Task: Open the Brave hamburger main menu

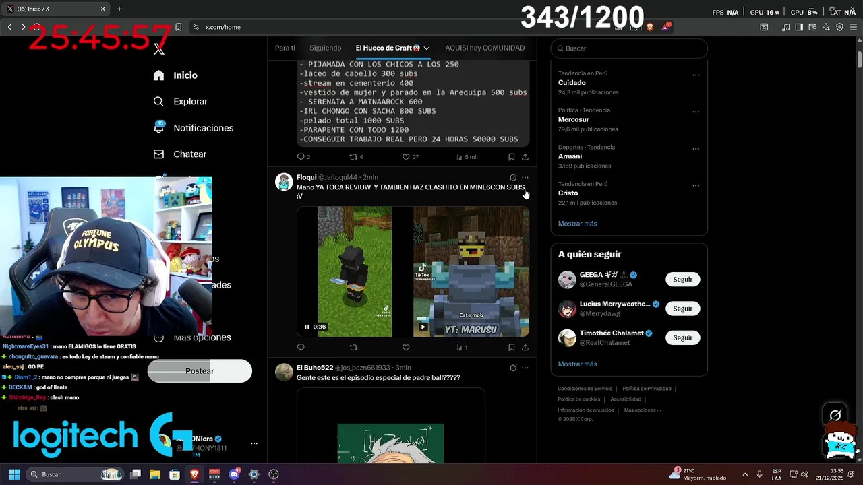Action: 853,27
